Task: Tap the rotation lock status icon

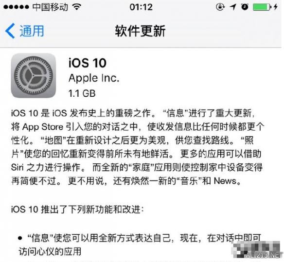Action: point(220,7)
